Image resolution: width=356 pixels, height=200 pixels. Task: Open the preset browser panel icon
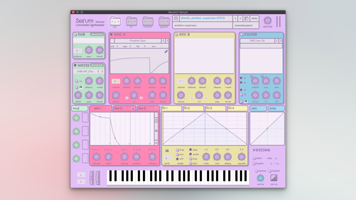(246, 18)
